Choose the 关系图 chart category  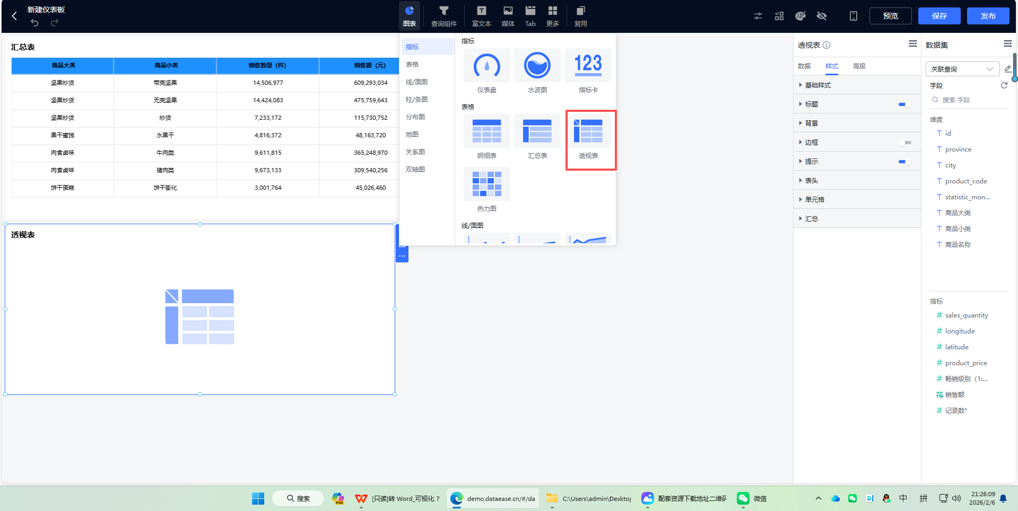point(428,152)
